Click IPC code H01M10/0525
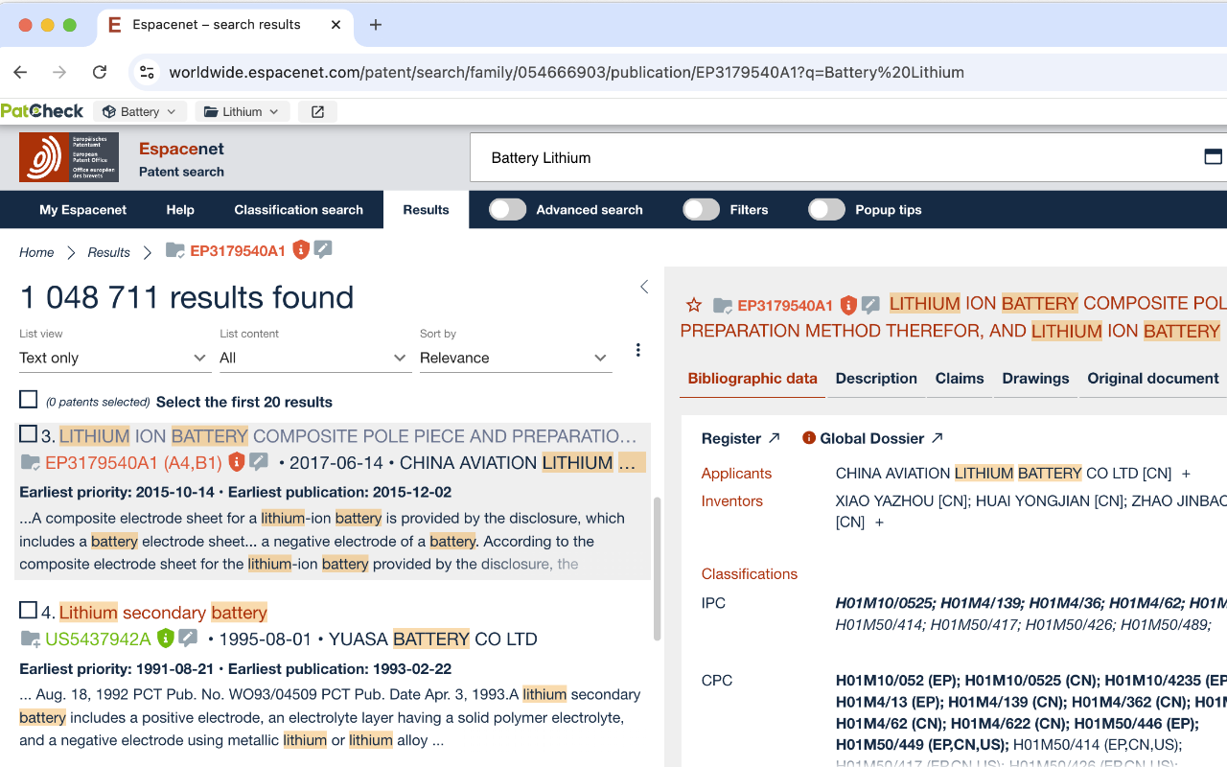 884,603
